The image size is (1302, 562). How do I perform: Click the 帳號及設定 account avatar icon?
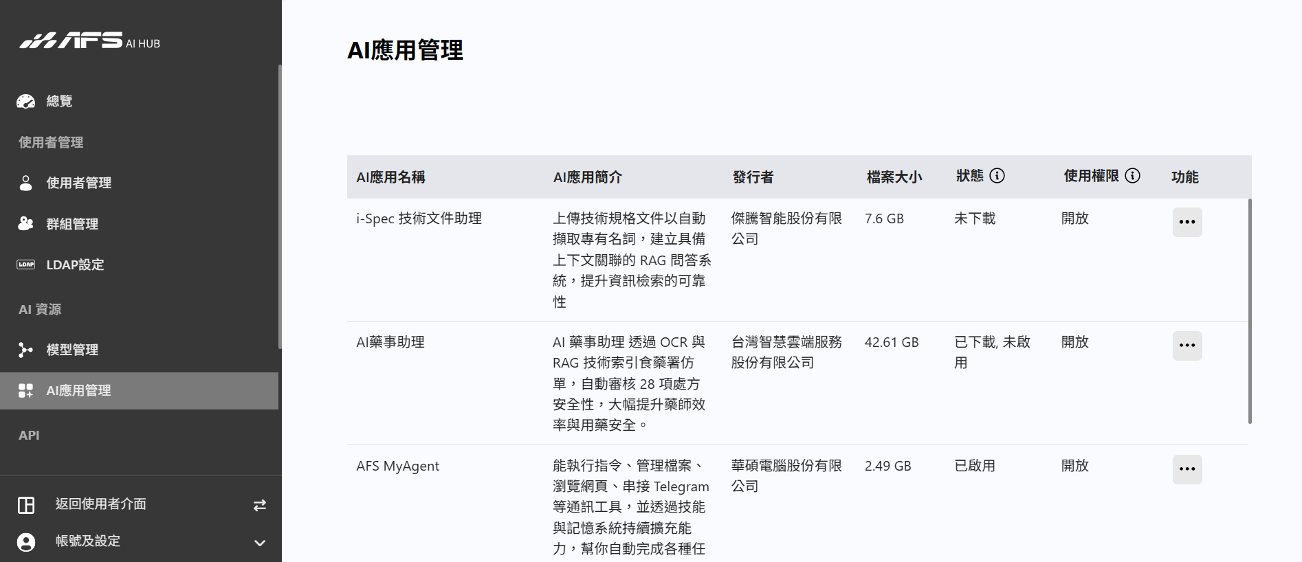pyautogui.click(x=26, y=542)
